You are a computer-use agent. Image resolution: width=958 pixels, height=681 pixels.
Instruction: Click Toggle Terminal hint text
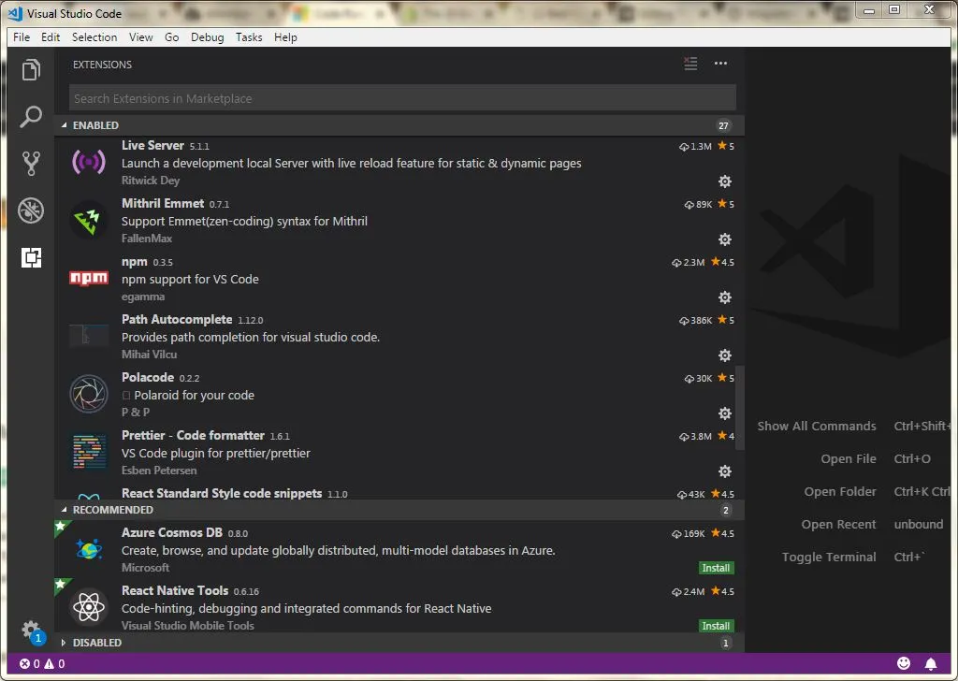click(829, 557)
